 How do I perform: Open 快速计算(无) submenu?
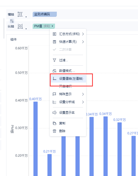(68, 42)
